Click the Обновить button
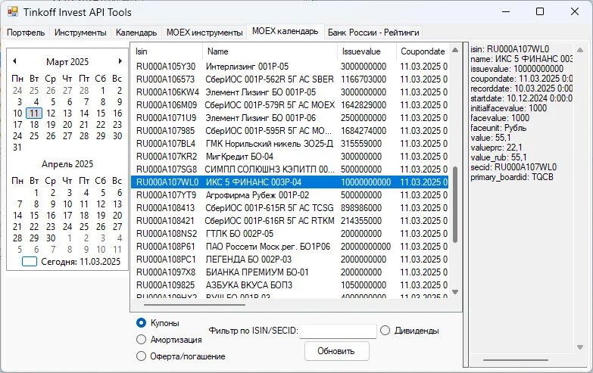The image size is (593, 373). (x=336, y=351)
